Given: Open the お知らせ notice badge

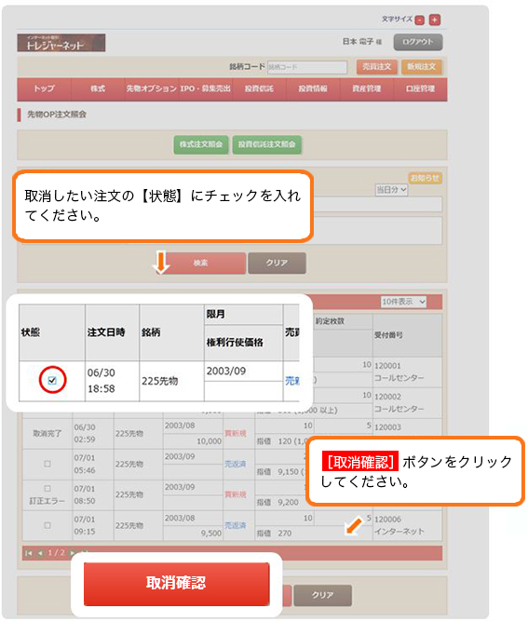Looking at the screenshot, I should tap(425, 178).
